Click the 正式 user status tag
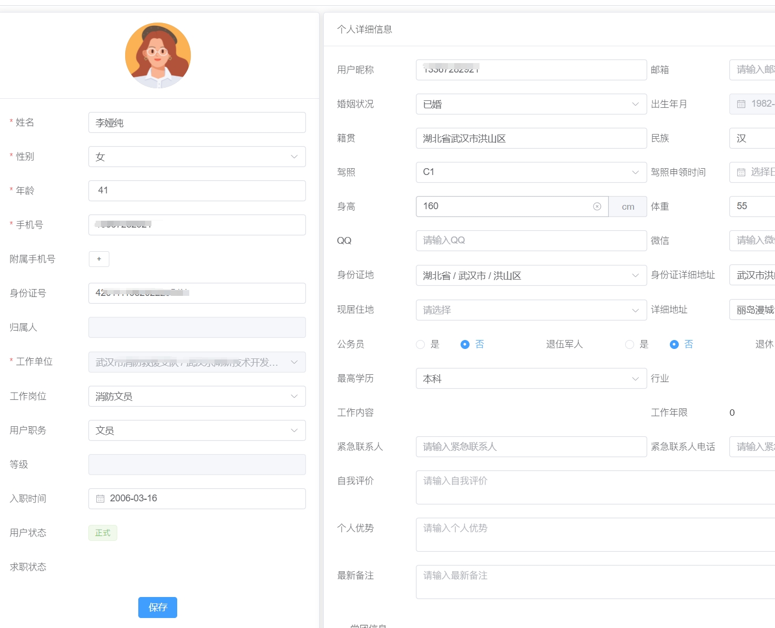 103,533
